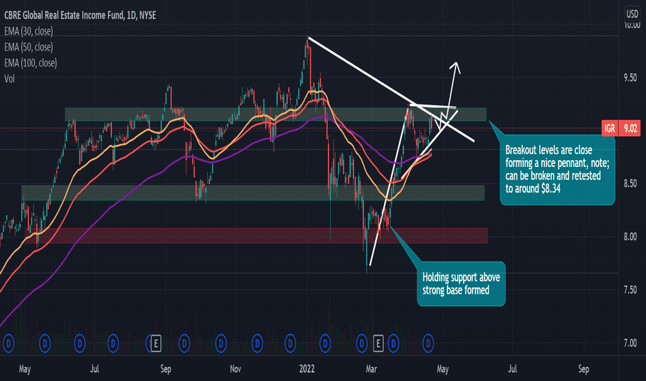Viewport: 646px width, 381px height.
Task: Select the EMA (100, close) indicator legend
Action: tap(30, 63)
